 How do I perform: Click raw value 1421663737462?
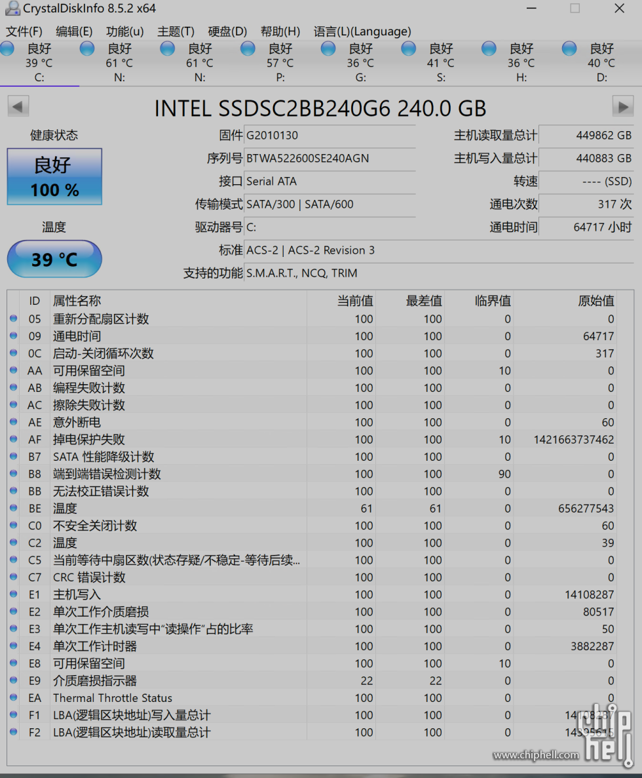(574, 440)
